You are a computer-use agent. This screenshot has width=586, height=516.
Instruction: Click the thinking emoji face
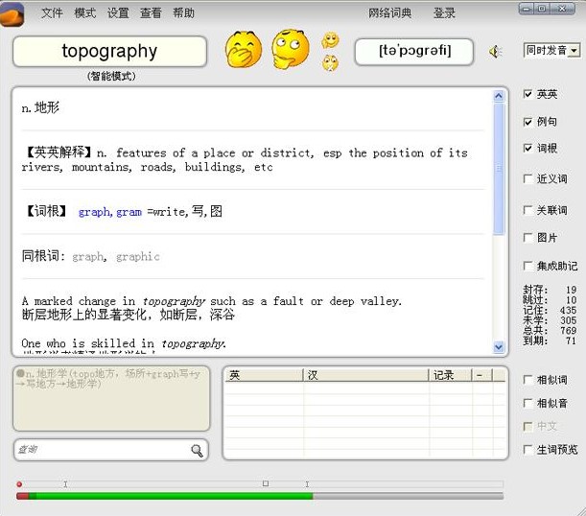tap(291, 49)
